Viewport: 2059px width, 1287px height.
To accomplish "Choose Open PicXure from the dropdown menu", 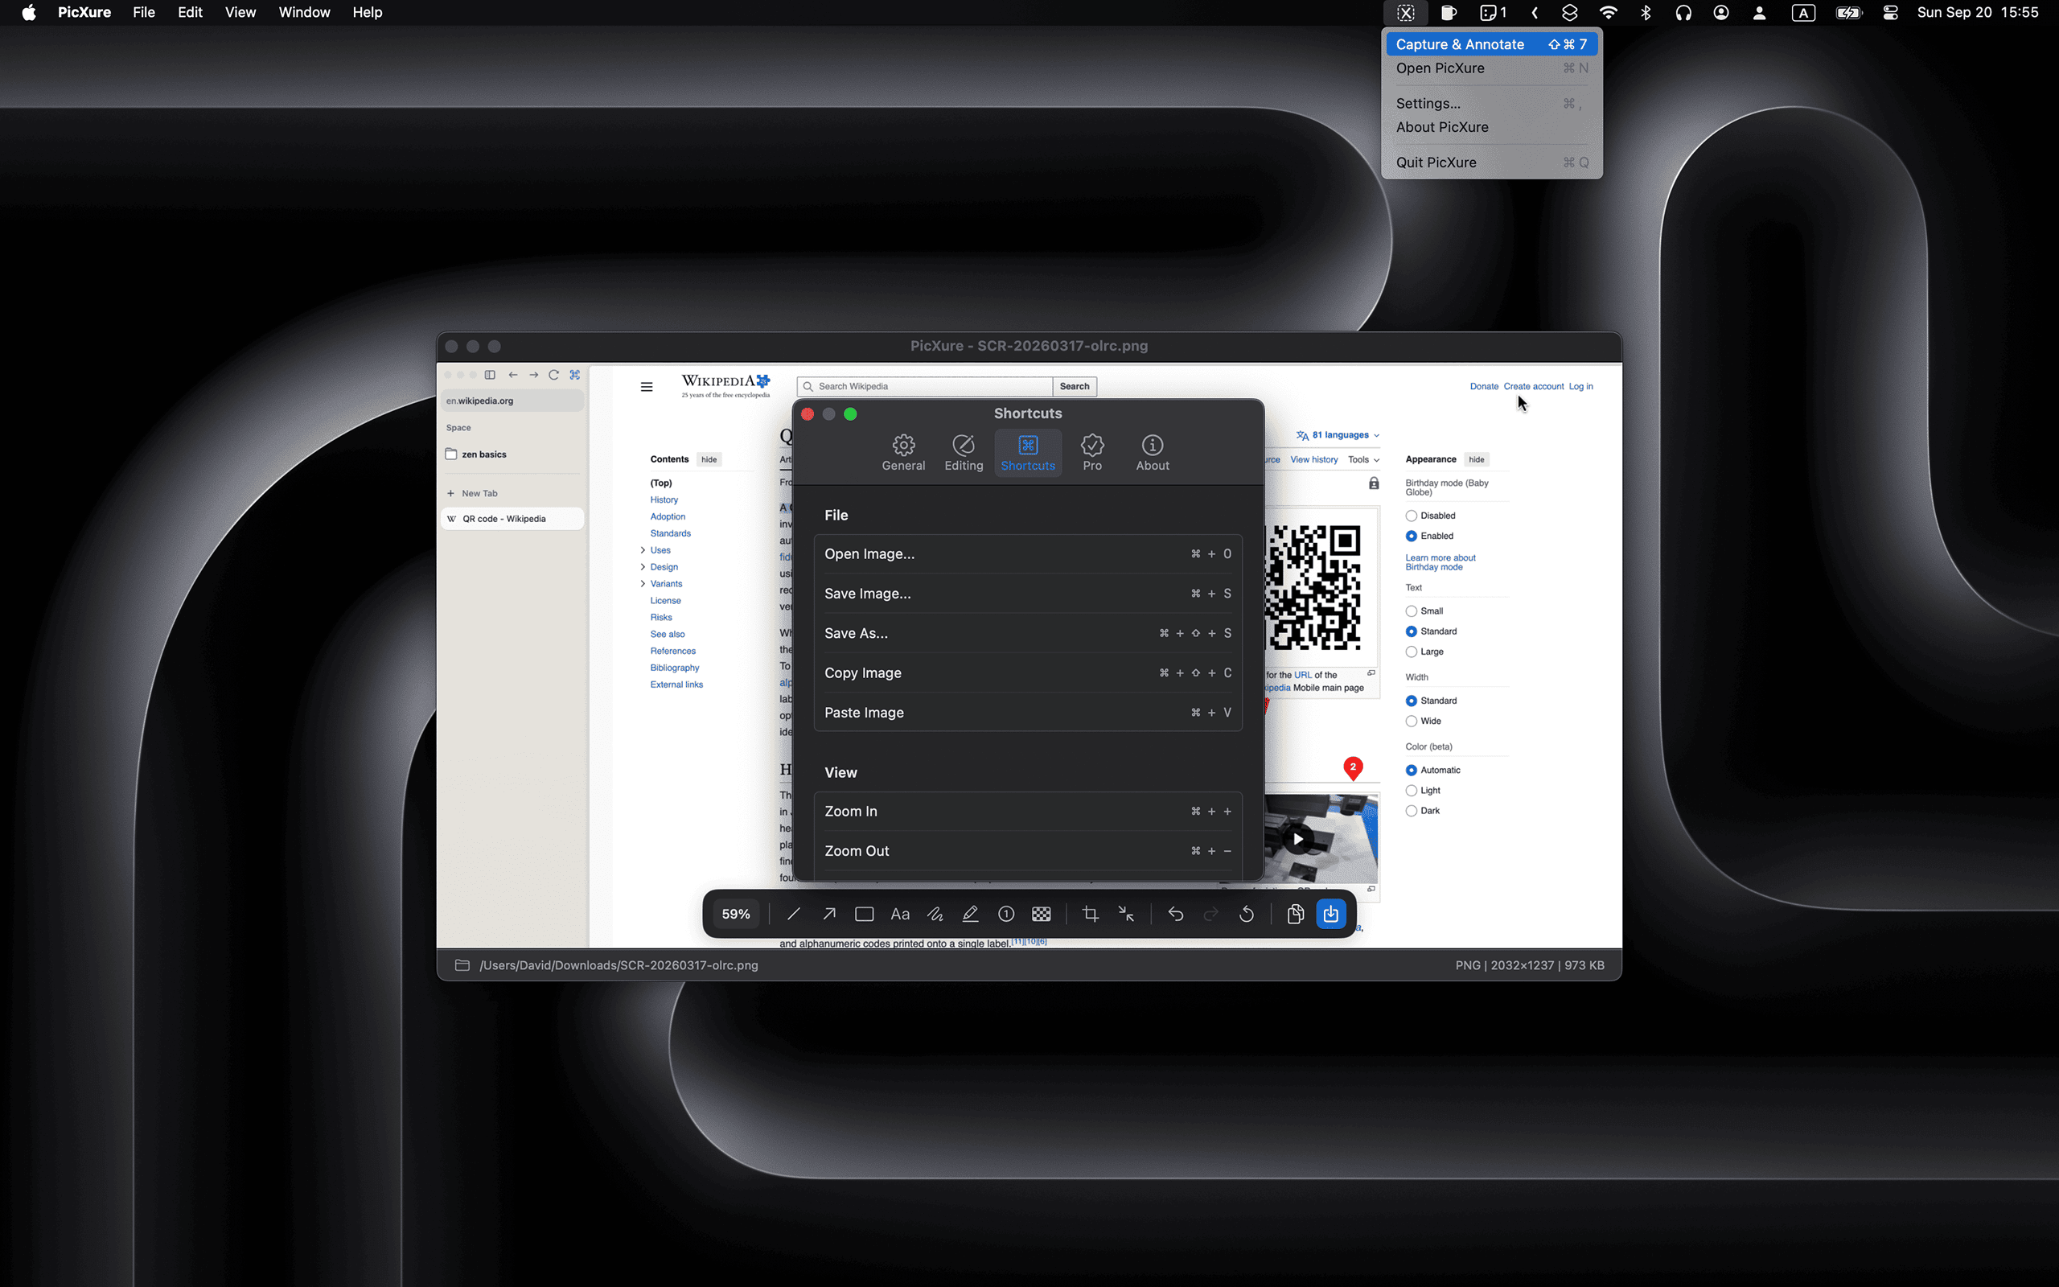I will coord(1491,68).
